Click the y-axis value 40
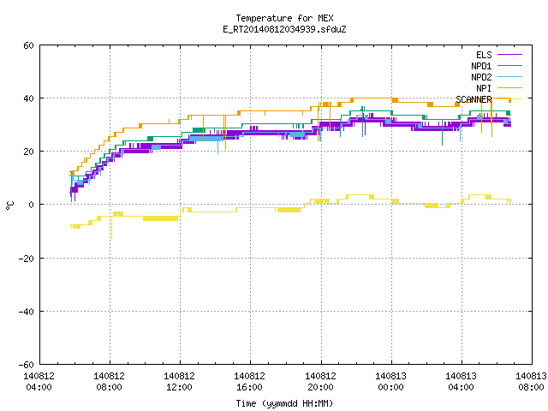The image size is (548, 411). [x=28, y=98]
